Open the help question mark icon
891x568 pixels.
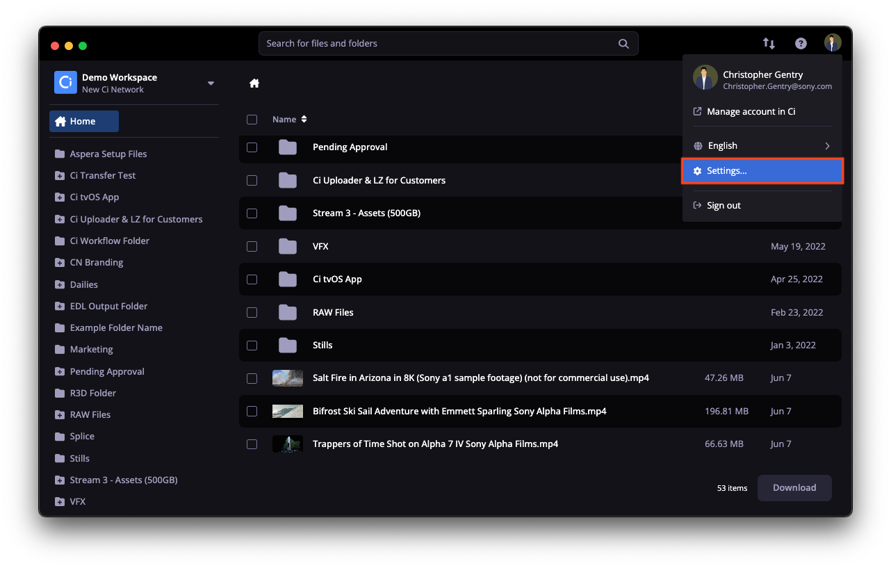pos(801,43)
